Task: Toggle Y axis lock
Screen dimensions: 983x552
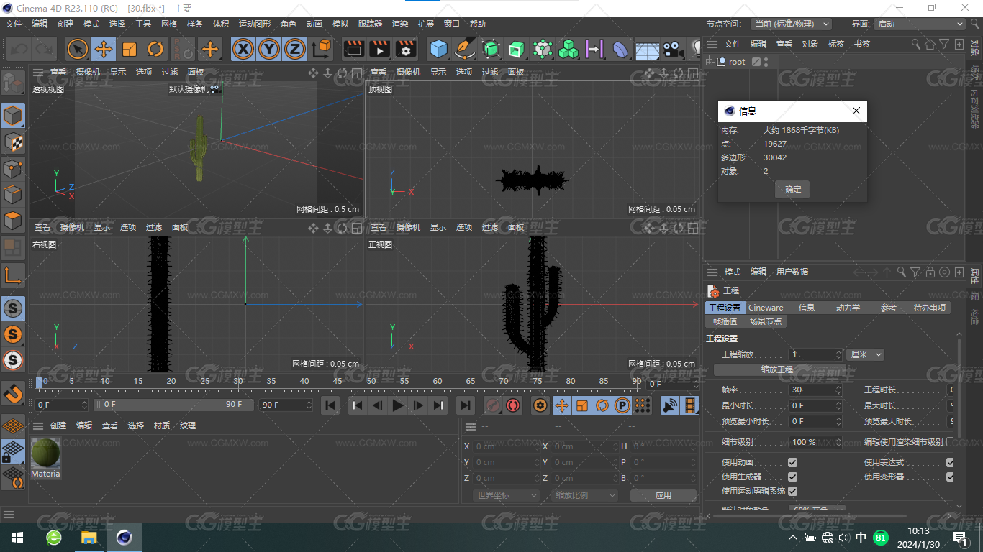Action: tap(269, 49)
